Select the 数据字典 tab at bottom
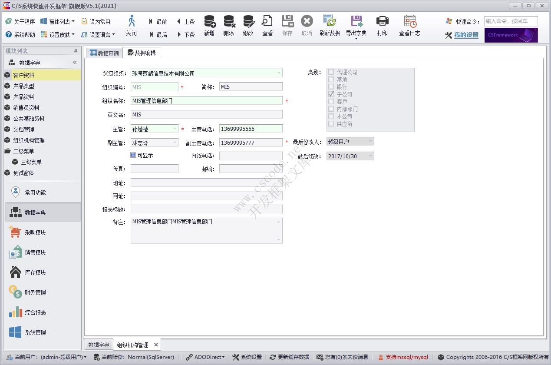This screenshot has height=365, width=551. pyautogui.click(x=98, y=345)
